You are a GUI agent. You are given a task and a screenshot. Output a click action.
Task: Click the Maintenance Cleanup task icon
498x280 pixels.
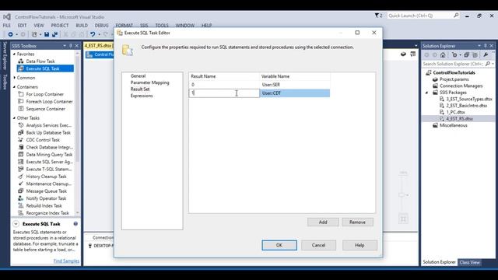tap(21, 184)
